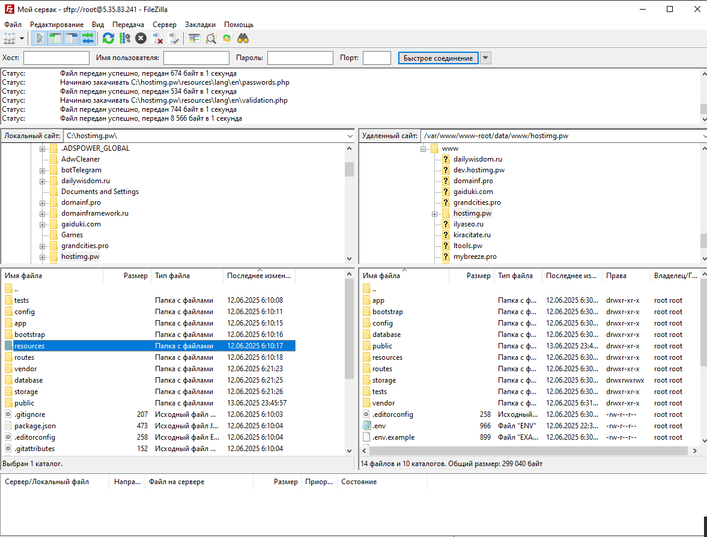Click the Быстрое соединение button

coord(438,58)
